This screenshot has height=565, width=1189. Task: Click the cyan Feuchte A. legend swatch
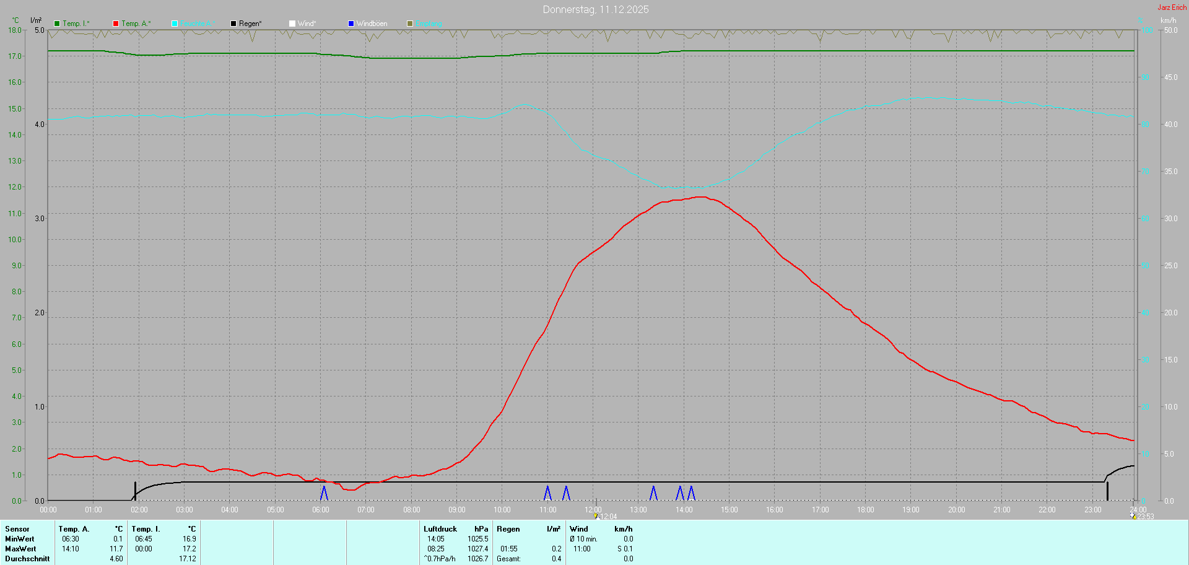click(x=175, y=24)
